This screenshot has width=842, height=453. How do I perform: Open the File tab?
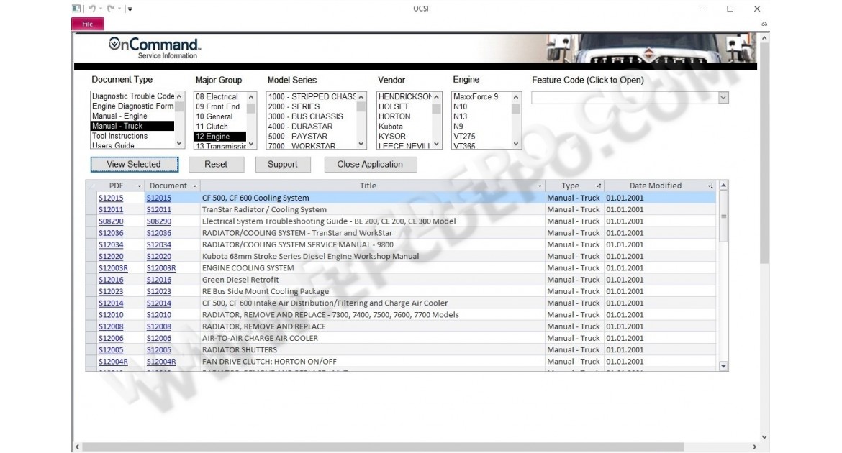(x=88, y=24)
